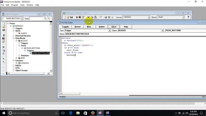Select Object Groups node in tree
The width and height of the screenshot is (206, 116).
click(x=22, y=70)
